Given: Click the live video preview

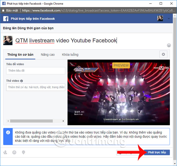Looking at the screenshot, I should pyautogui.click(x=119, y=92).
